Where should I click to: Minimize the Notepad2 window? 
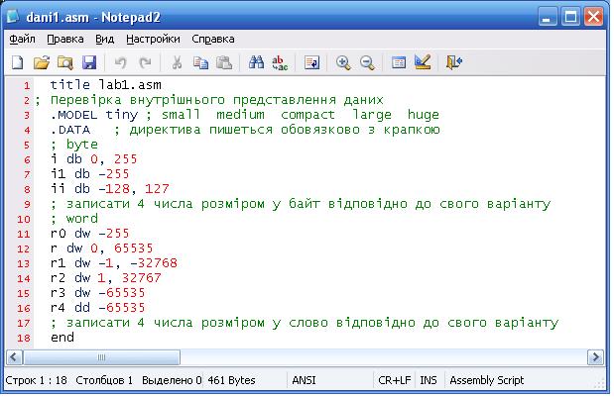tap(547, 17)
